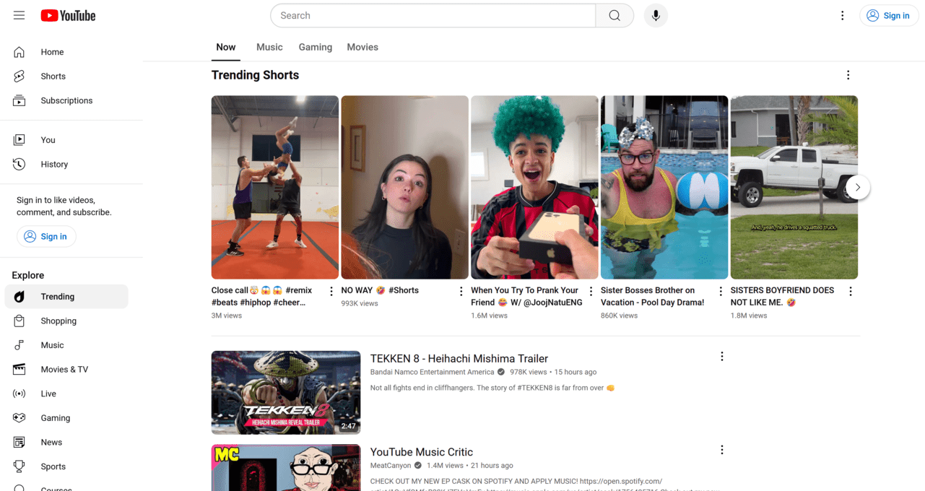Activate voice search microphone
925x491 pixels.
pos(656,15)
